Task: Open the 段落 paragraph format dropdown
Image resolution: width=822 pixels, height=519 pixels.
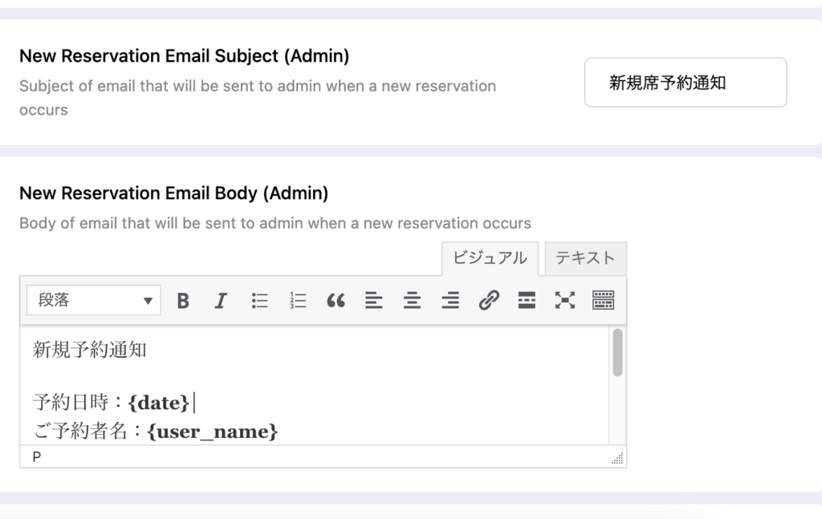Action: click(x=94, y=301)
